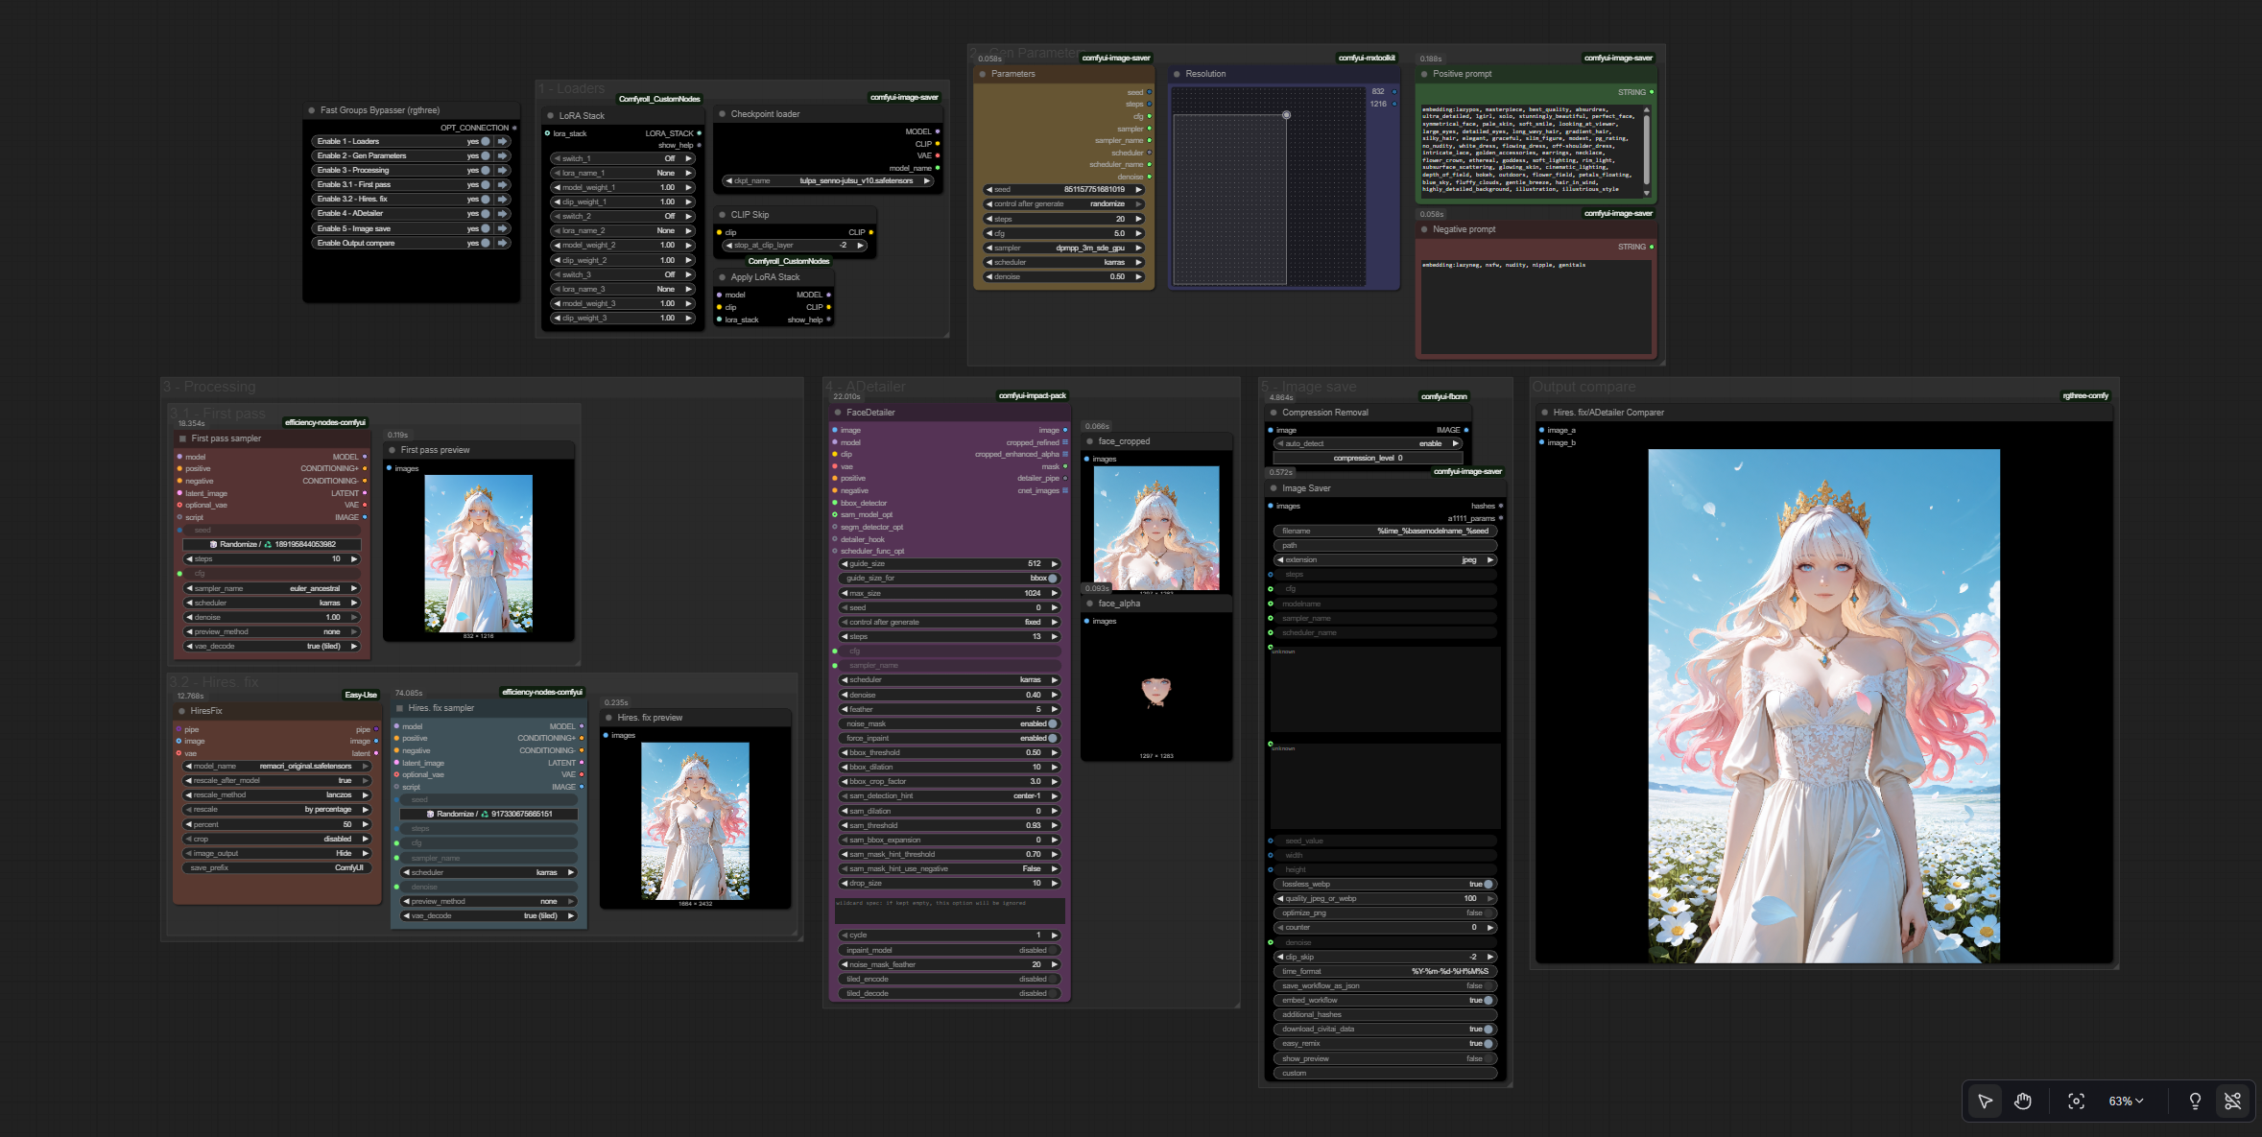Open the 63% zoom level dropdown

[2126, 1101]
